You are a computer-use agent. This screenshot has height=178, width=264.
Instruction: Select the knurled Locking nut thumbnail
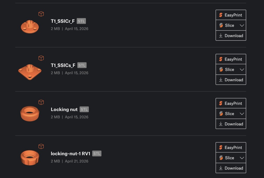click(x=30, y=114)
